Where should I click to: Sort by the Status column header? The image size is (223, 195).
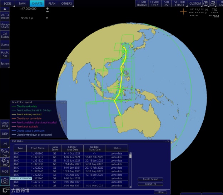117,148
